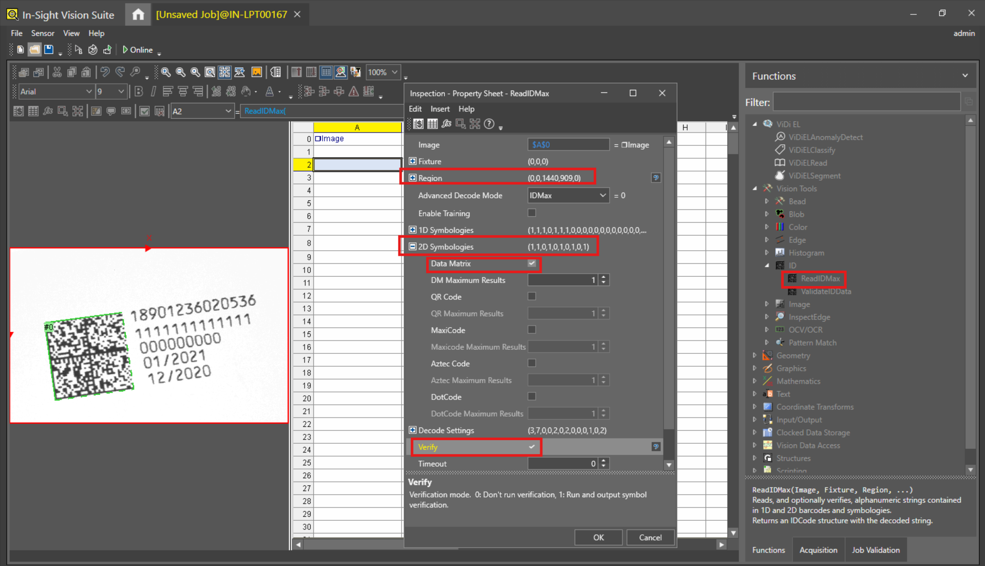
Task: Click the Center text alignment icon
Action: tap(182, 92)
